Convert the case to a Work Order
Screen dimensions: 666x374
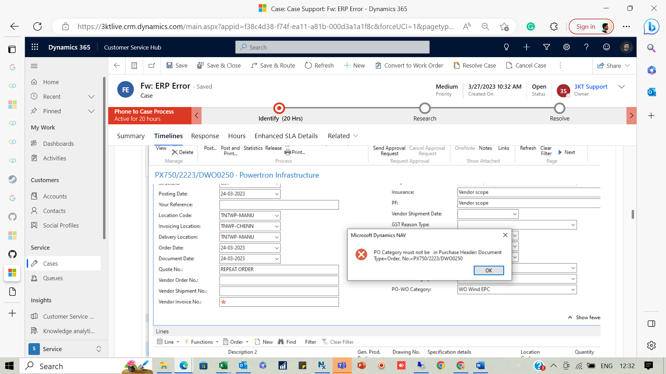click(x=409, y=65)
